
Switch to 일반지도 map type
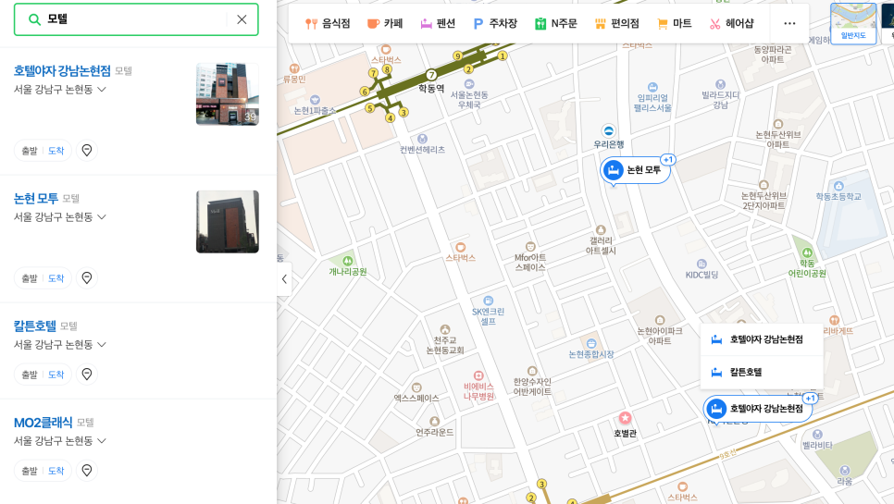(853, 23)
